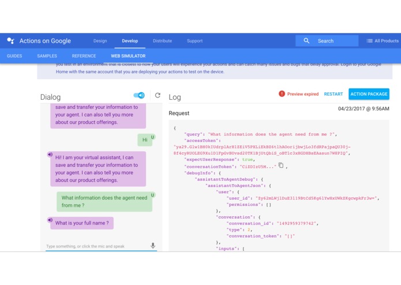The height and width of the screenshot is (285, 401).
Task: Click the "inputs" key in the log
Action: (226, 249)
